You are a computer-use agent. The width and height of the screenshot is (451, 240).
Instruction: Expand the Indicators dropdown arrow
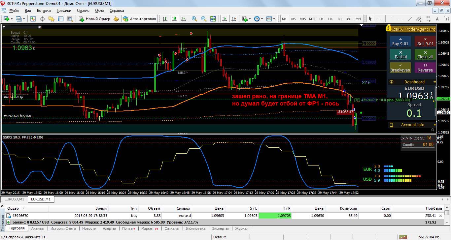(x=250, y=19)
